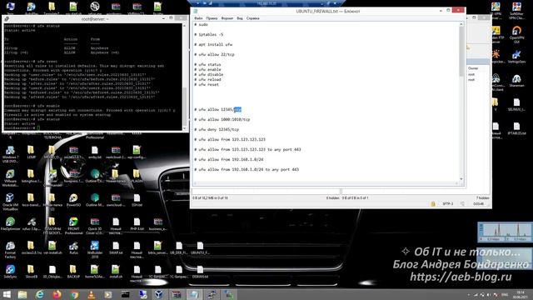Open the Справка menu in Notepad
The width and height of the screenshot is (533, 300).
tap(252, 18)
